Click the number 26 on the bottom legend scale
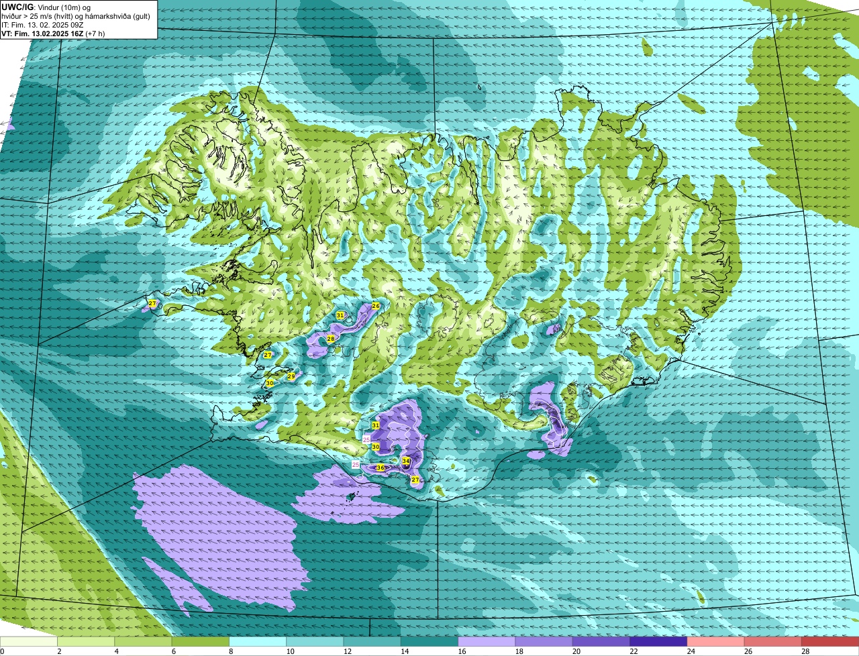Viewport: 859px width, 656px height. [748, 651]
